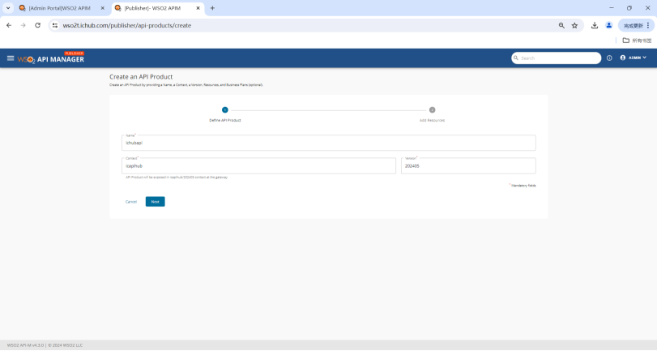The width and height of the screenshot is (657, 351).
Task: Select the Add Resources step indicator
Action: [x=432, y=110]
